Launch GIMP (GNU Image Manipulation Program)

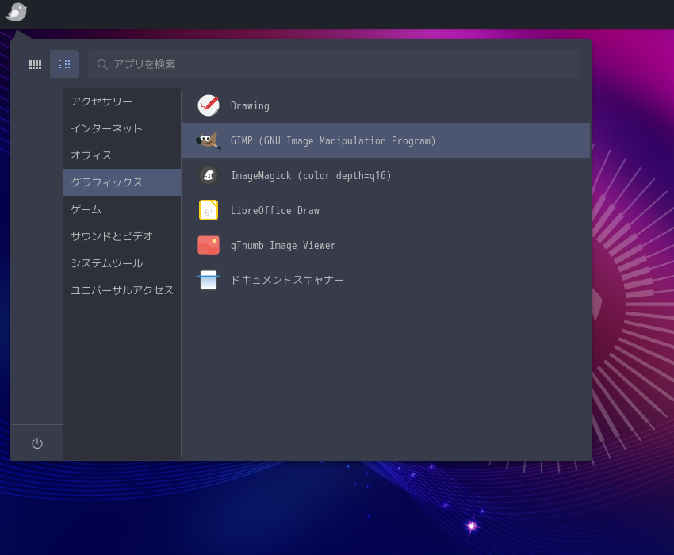(x=385, y=140)
